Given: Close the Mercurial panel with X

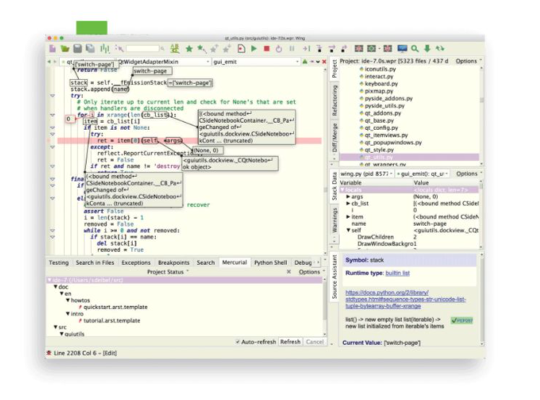Looking at the screenshot, I should pos(288,271).
